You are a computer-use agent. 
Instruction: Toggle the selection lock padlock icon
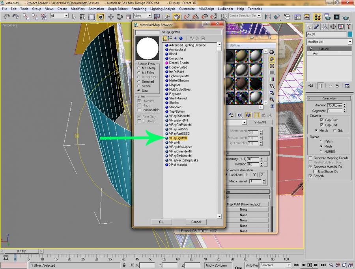(124, 265)
